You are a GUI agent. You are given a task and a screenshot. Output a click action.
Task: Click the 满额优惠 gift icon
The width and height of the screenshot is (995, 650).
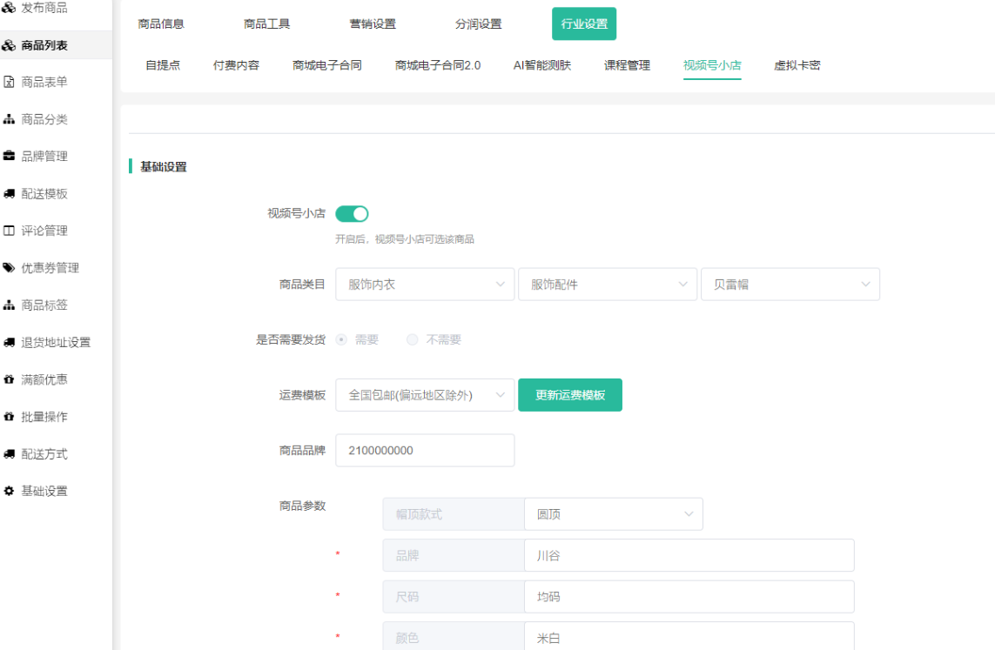(x=9, y=380)
